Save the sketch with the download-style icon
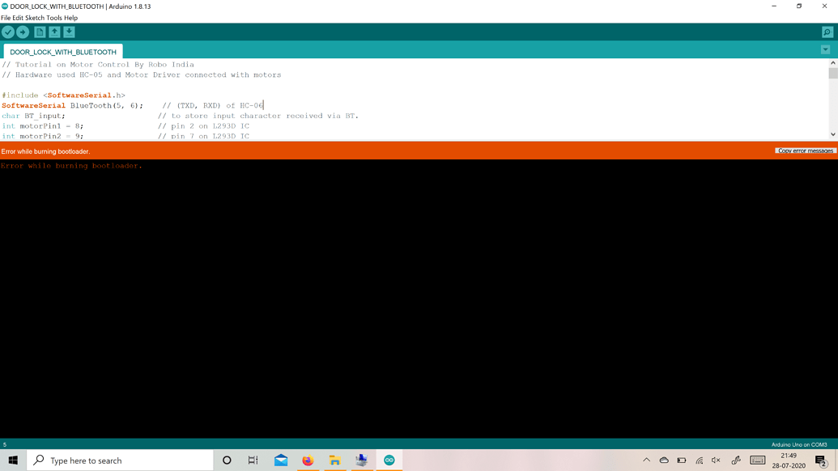The image size is (838, 471). (69, 32)
